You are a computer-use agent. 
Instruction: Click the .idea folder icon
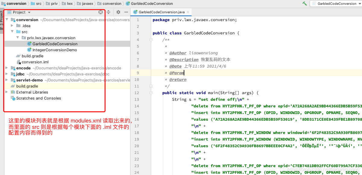(x=18, y=26)
